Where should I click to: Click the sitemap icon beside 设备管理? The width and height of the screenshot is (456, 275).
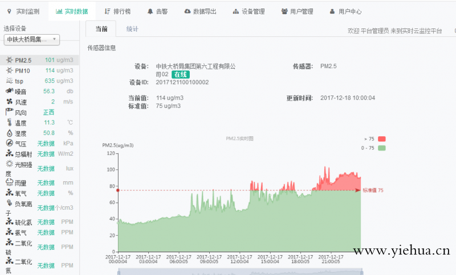(235, 11)
